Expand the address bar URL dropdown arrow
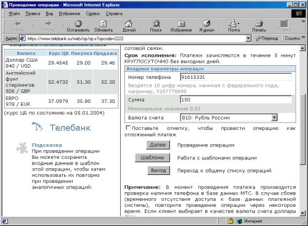Viewport: 308px width, 226px height. pyautogui.click(x=248, y=38)
